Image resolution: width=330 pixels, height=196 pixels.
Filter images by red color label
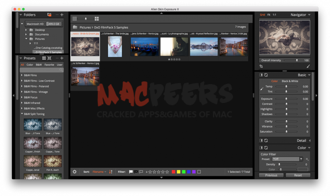(173, 172)
